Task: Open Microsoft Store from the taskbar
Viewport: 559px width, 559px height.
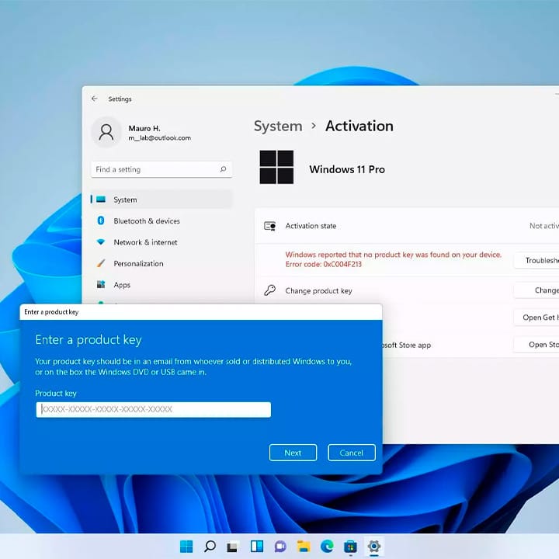Action: pos(350,547)
